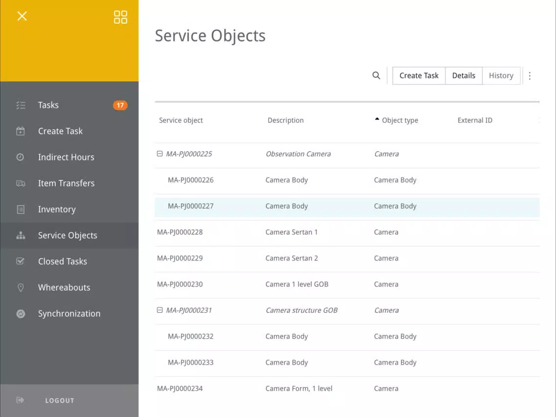Click the Details button
The width and height of the screenshot is (556, 417).
click(463, 75)
